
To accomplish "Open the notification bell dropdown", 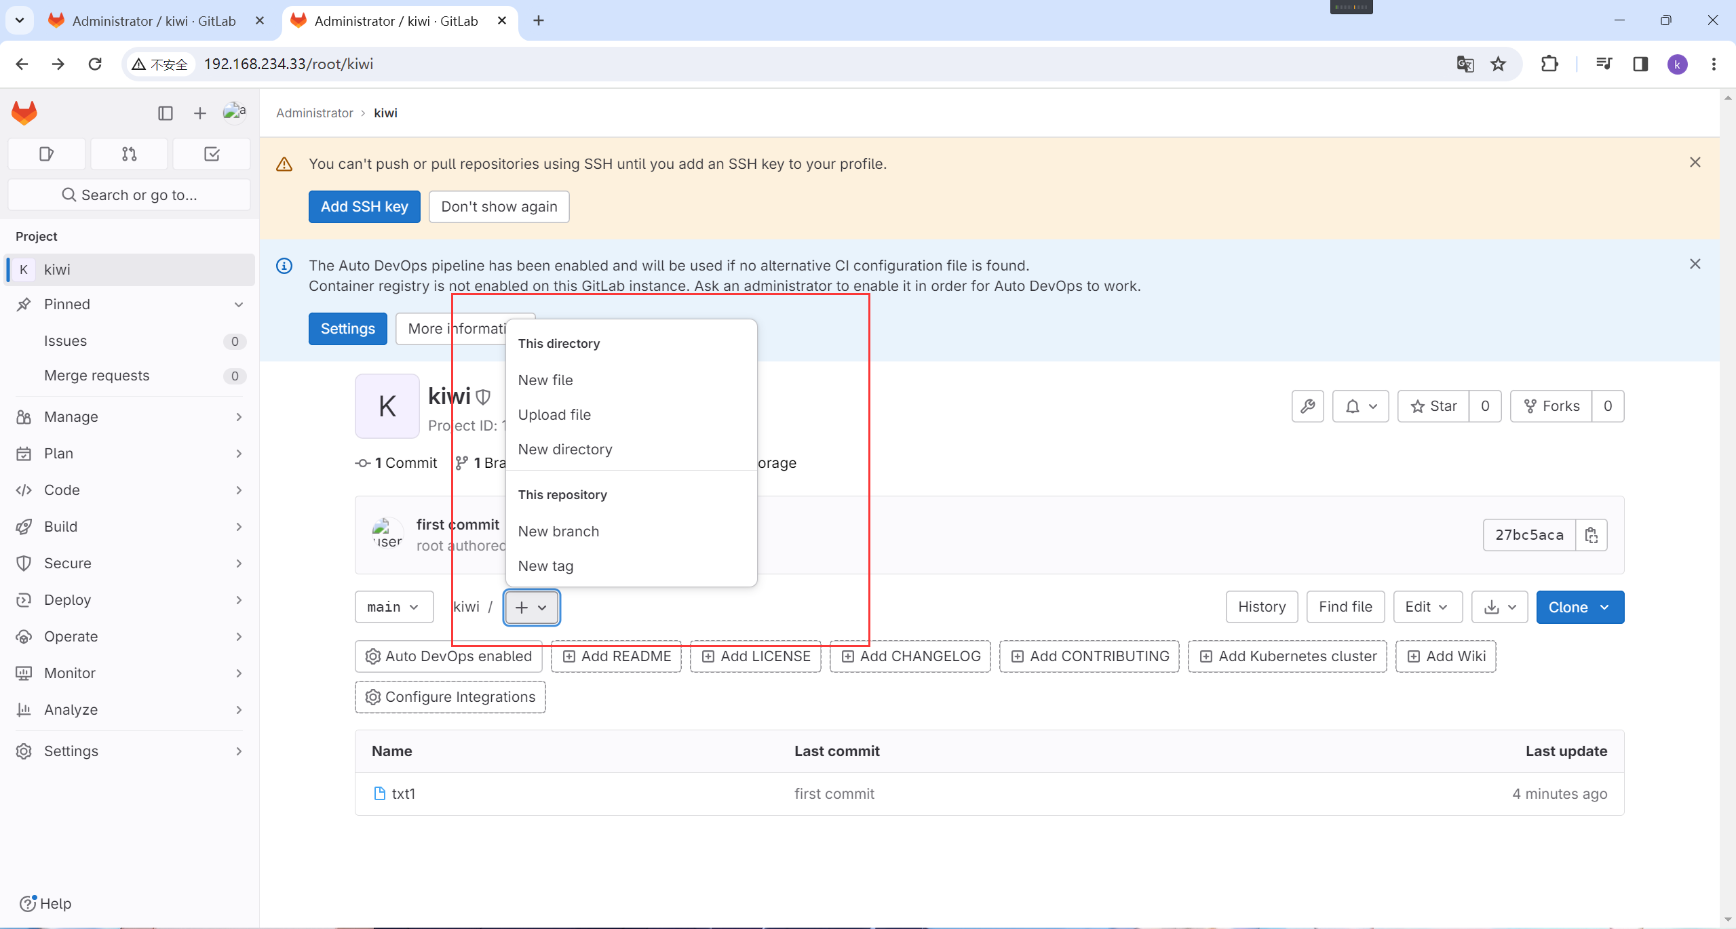I will point(1360,406).
